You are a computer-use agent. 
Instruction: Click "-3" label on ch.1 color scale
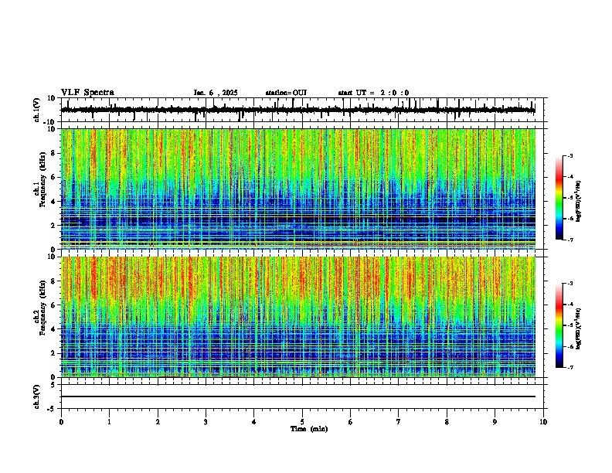[x=570, y=155]
